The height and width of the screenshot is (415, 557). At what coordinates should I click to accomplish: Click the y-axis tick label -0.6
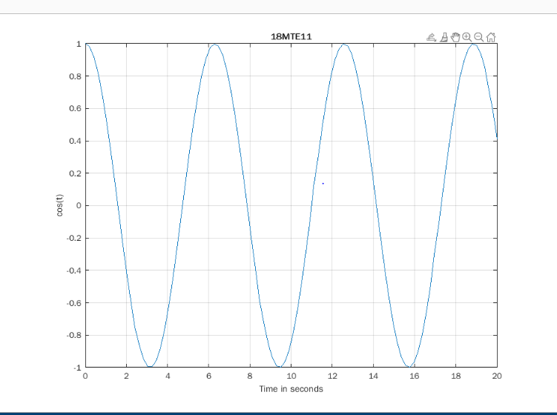74,303
